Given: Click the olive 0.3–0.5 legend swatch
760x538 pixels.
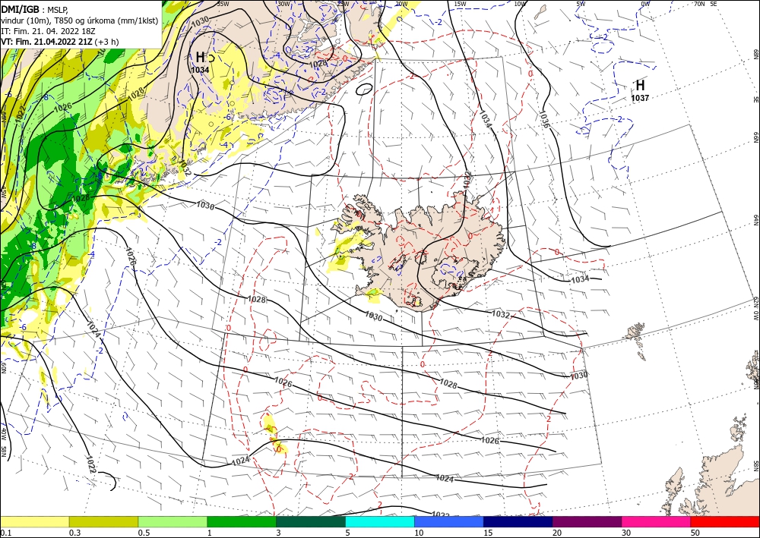Looking at the screenshot, I should click(x=103, y=521).
